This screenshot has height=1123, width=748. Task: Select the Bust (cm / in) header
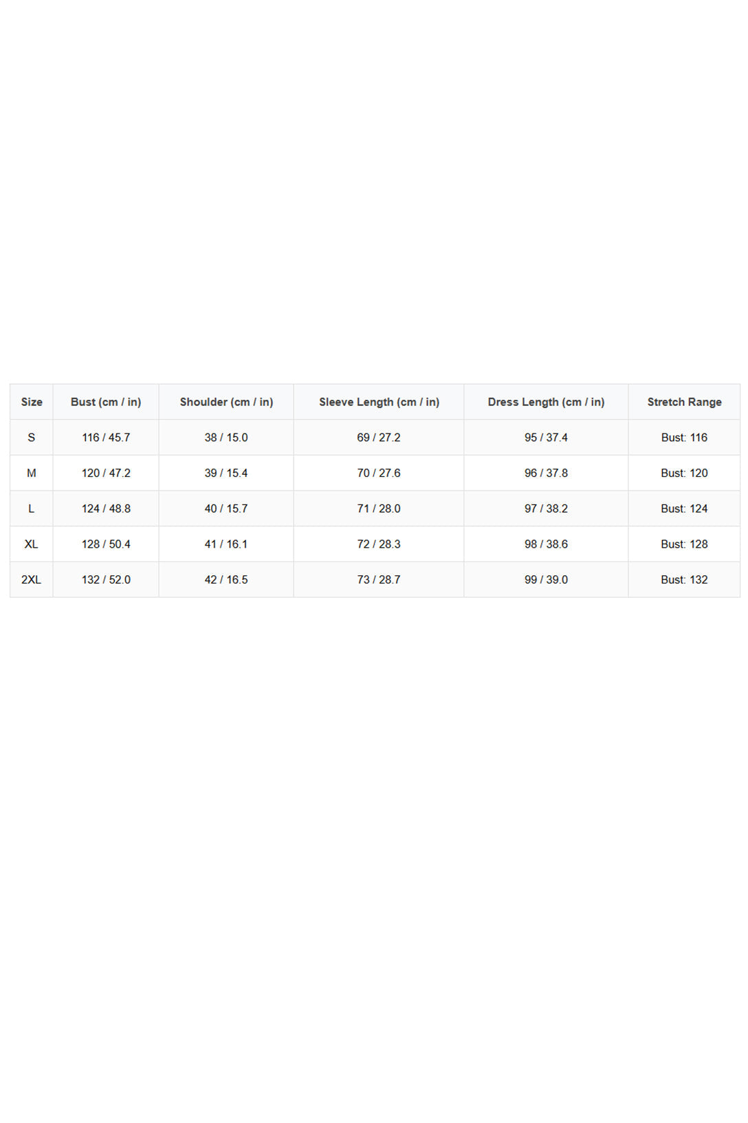click(x=106, y=402)
